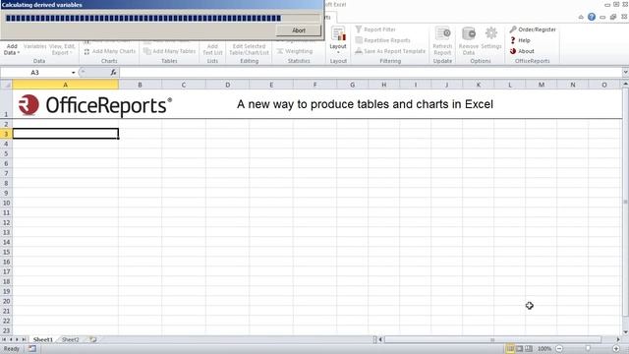Switch to Normal view
The height and width of the screenshot is (354, 629).
(510, 348)
